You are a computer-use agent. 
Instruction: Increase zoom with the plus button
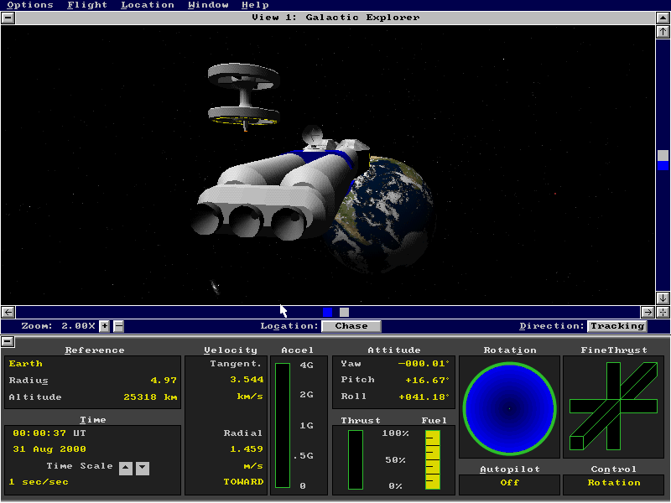tap(104, 326)
